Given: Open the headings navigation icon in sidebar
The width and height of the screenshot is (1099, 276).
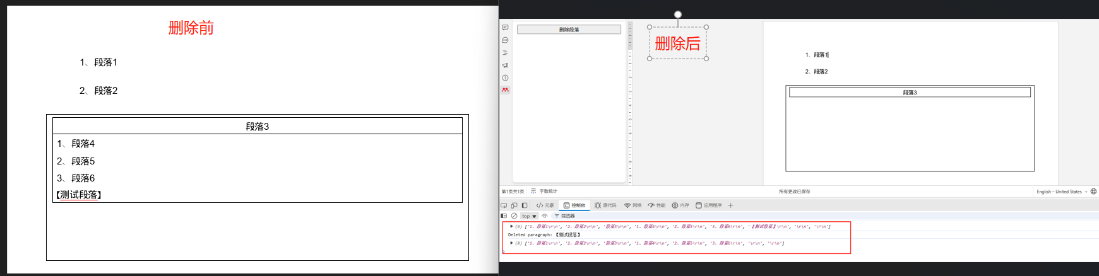Looking at the screenshot, I should click(505, 52).
